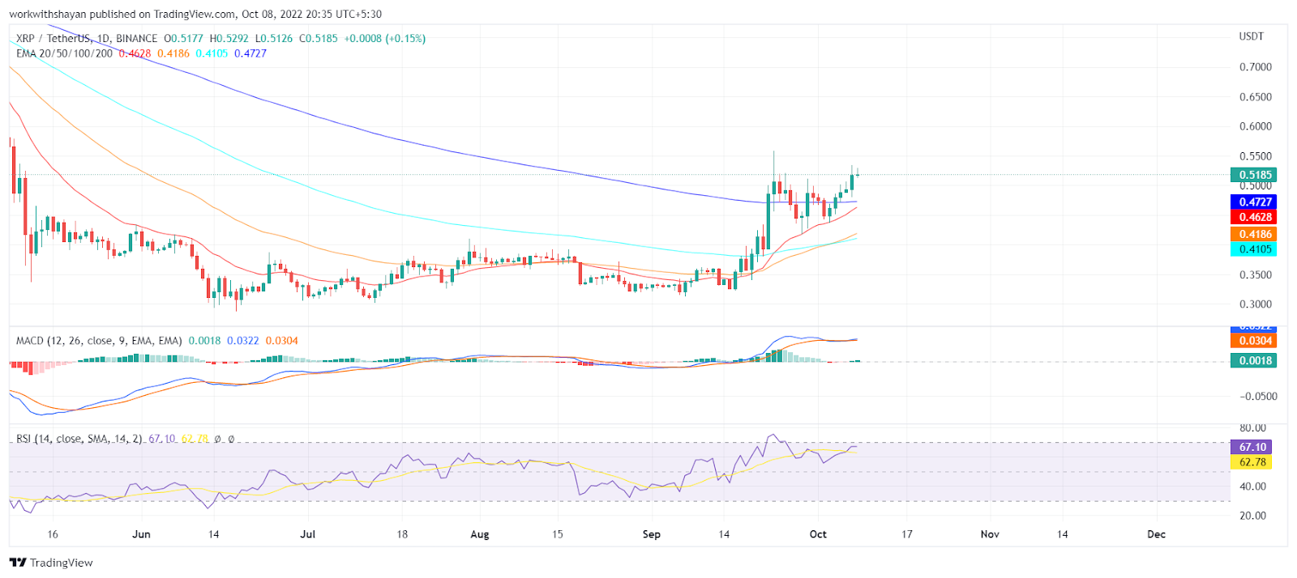
Task: Click the yellow 62.78 RSI average tag
Action: point(1251,462)
